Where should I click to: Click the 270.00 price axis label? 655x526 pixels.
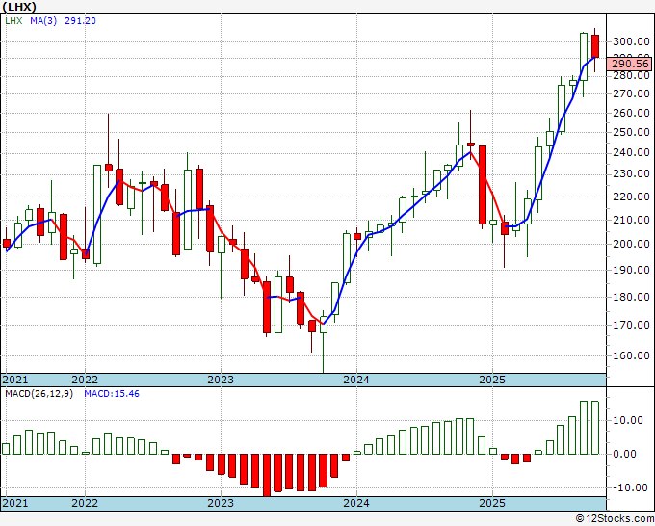click(631, 94)
